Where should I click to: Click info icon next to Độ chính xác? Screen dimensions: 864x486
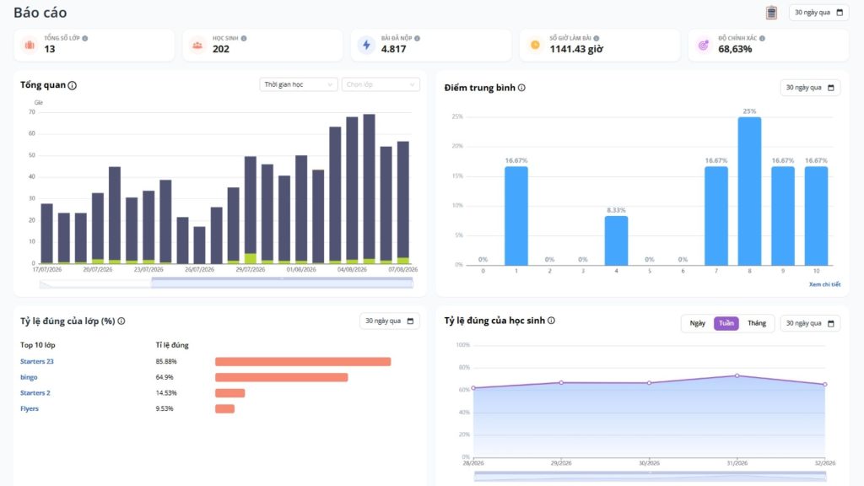(x=762, y=39)
